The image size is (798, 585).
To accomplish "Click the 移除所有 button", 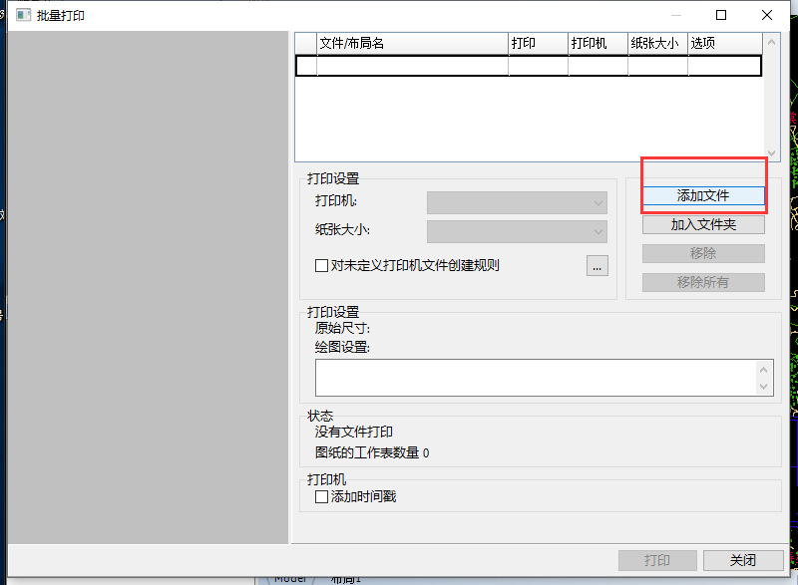I will [x=703, y=282].
